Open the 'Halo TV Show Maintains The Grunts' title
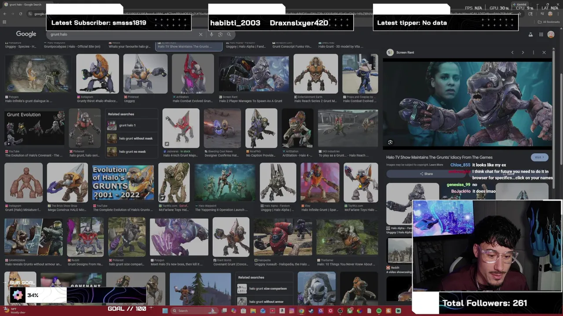This screenshot has width=563, height=316. (x=439, y=157)
